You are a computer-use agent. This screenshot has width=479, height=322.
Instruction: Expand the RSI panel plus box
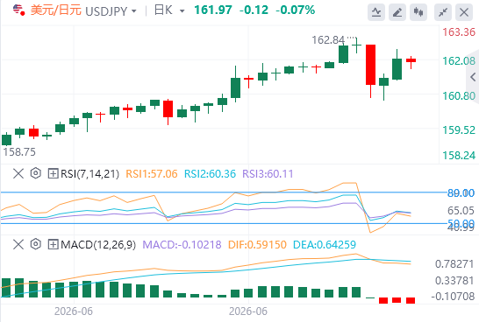[x=53, y=173]
